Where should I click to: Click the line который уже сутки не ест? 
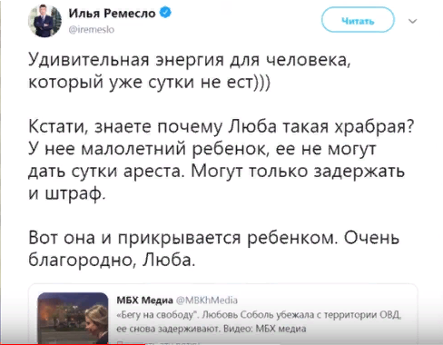tap(149, 82)
